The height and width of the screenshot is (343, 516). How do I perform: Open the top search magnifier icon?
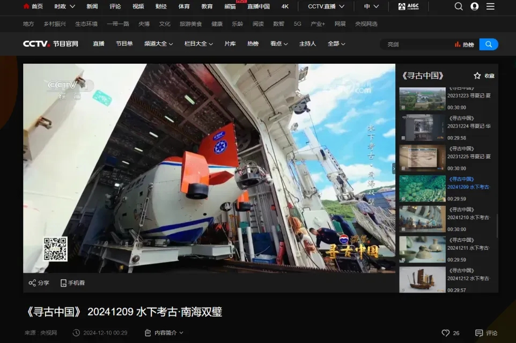(x=459, y=6)
